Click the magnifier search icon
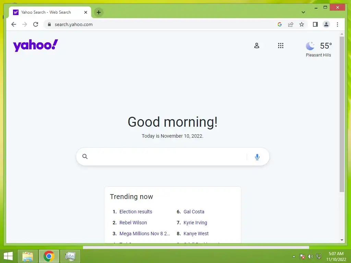The height and width of the screenshot is (263, 351). (85, 156)
